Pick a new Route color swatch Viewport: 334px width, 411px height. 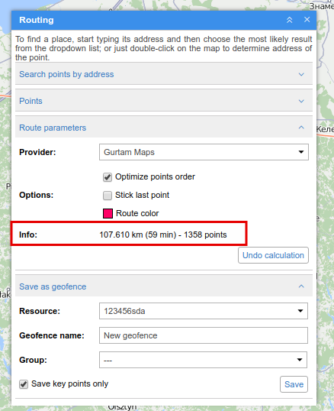pyautogui.click(x=108, y=213)
